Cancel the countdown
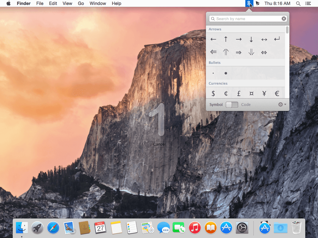 pos(159,144)
